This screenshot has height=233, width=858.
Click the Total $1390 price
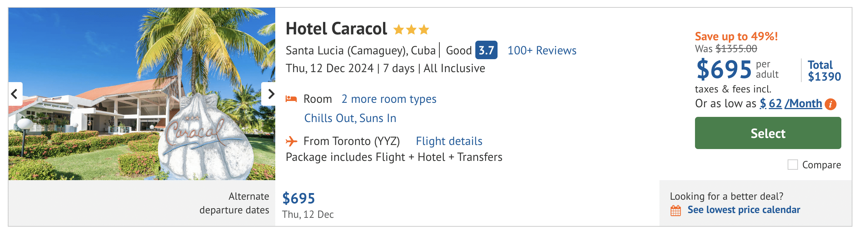tap(824, 71)
